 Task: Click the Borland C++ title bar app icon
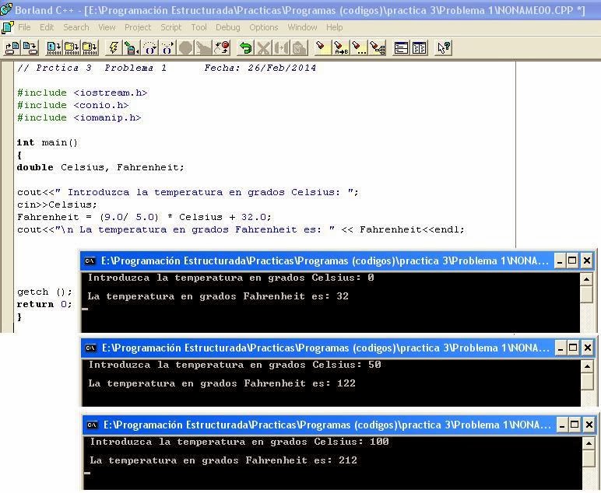[5, 9]
